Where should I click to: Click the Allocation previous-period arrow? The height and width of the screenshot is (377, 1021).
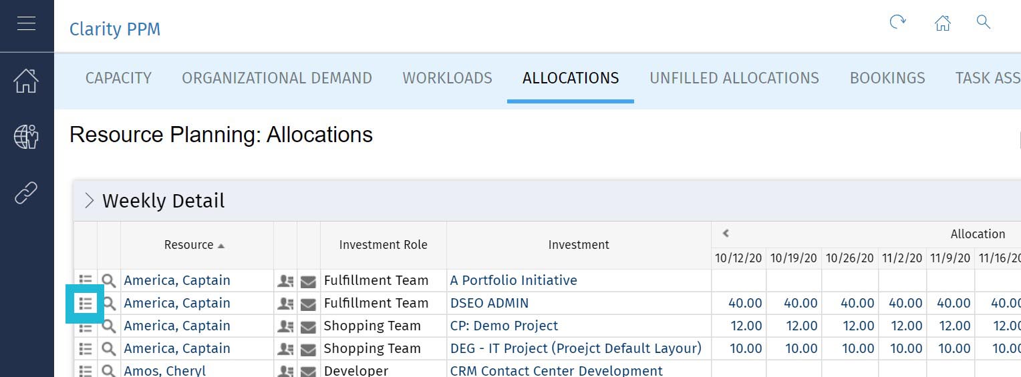[x=726, y=234]
